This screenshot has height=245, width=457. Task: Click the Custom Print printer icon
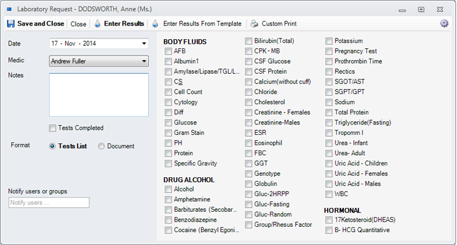pos(255,23)
